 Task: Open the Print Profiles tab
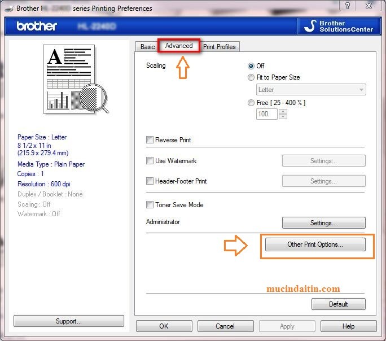point(220,47)
